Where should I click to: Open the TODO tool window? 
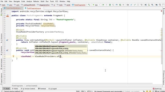15,89
